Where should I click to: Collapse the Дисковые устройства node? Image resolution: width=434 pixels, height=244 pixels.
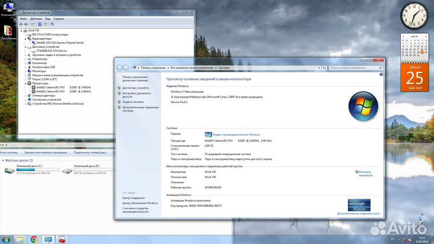coord(25,47)
